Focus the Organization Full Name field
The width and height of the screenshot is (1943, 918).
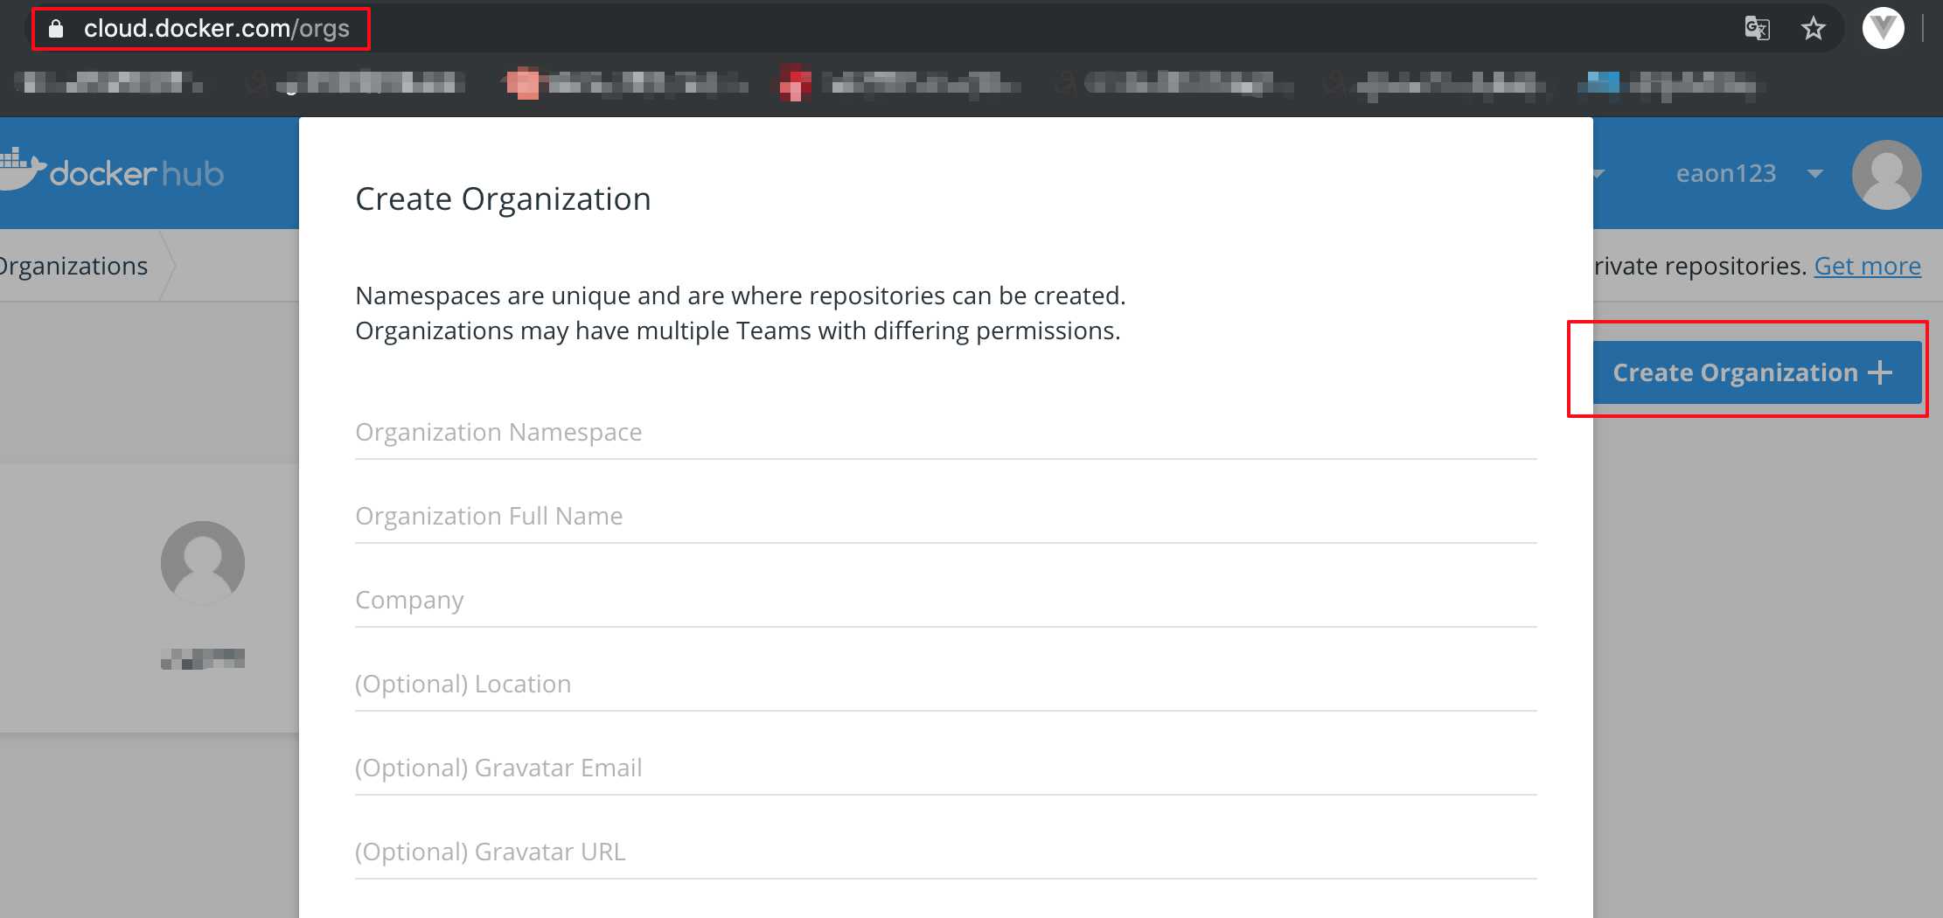[945, 517]
